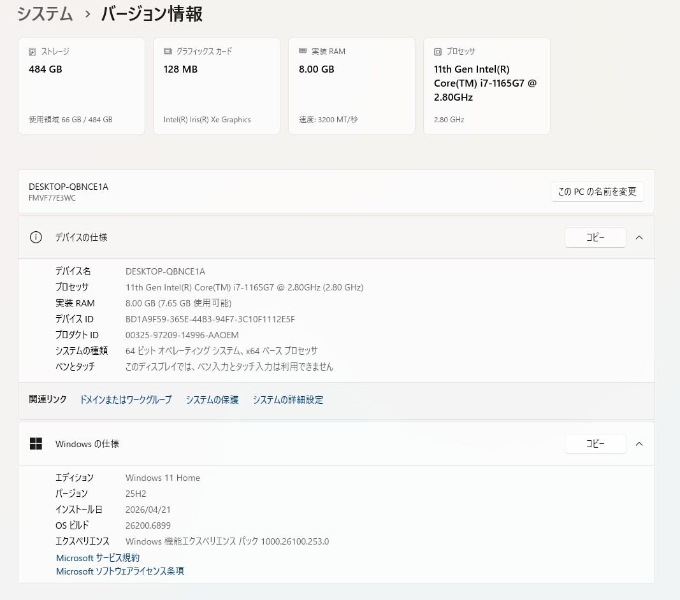Click PC name DESKTOP-QBNCE1A at top panel
The image size is (680, 600).
click(69, 187)
